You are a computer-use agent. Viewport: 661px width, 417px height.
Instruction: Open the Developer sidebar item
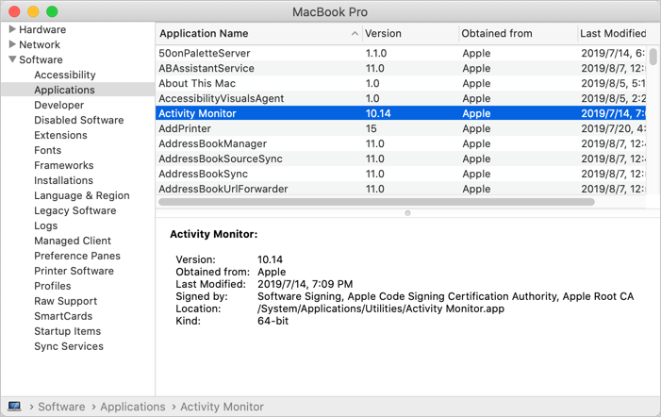(58, 105)
